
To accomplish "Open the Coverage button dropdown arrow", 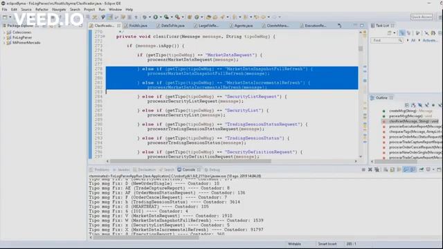I will pyautogui.click(x=172, y=17).
